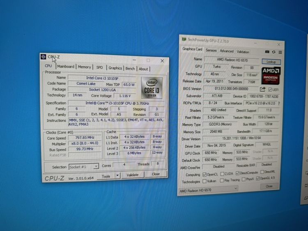Switch to the Validation tab in GPU-Z
Screen dimensions: 308x231
(x=243, y=52)
